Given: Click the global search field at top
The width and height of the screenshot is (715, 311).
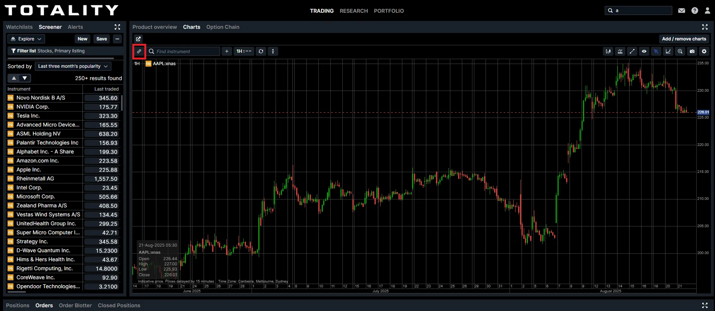Looking at the screenshot, I should coord(639,10).
